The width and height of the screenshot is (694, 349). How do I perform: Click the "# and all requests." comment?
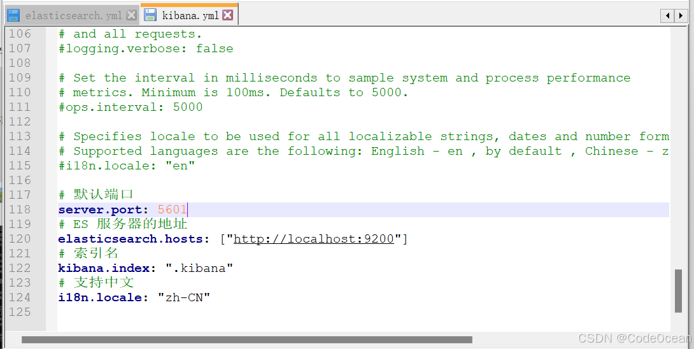130,34
